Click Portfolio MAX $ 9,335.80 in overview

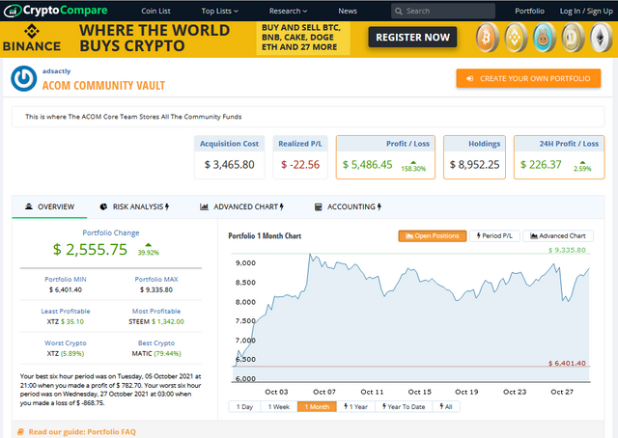156,289
